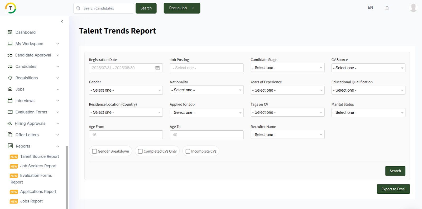
Task: Check the Incomplete CVs checkbox
Action: click(188, 151)
